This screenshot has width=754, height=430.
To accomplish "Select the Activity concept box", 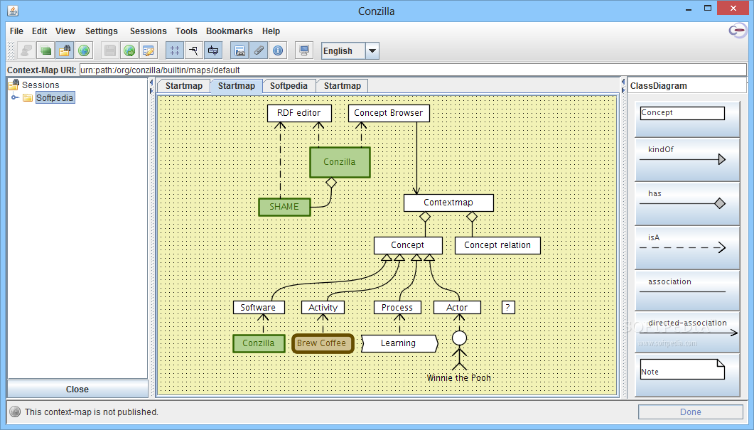I will pos(323,307).
